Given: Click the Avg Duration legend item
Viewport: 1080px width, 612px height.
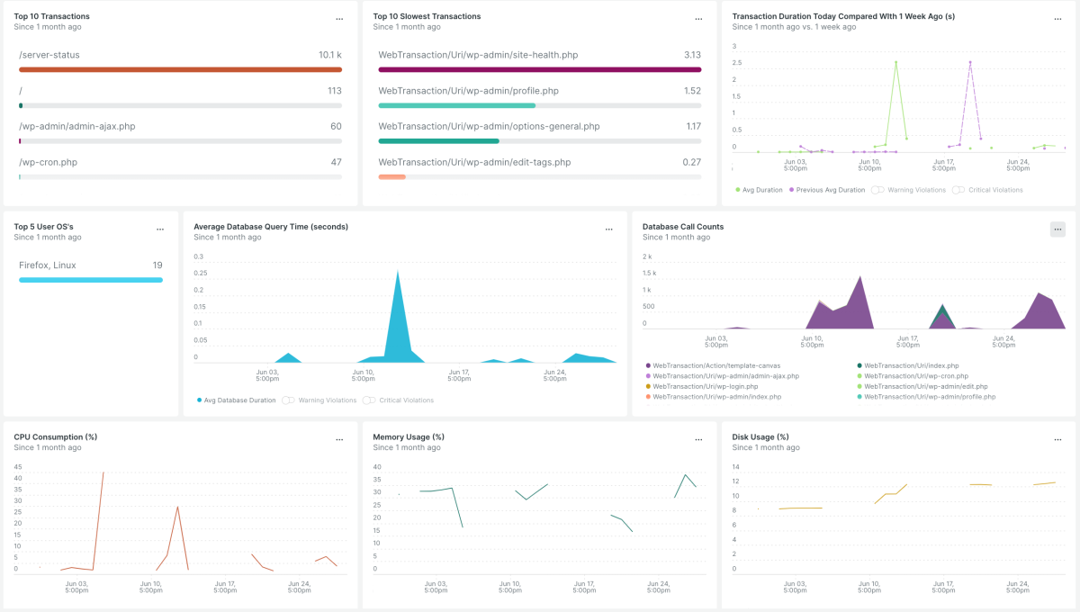Looking at the screenshot, I should coord(762,190).
